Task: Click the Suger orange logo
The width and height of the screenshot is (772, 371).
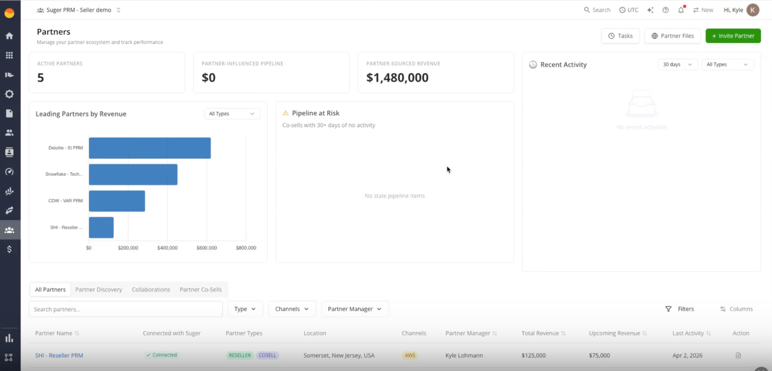Action: [9, 13]
